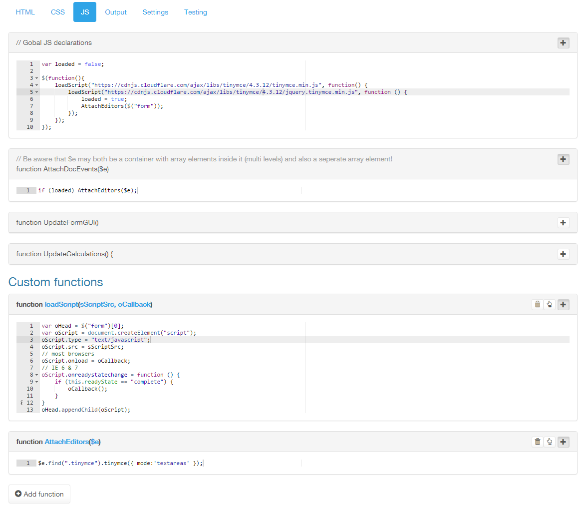This screenshot has height=509, width=588.
Task: Edit the $e parameter of AttachEditors
Action: tap(94, 442)
